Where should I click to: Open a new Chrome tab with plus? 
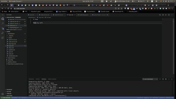168,5
